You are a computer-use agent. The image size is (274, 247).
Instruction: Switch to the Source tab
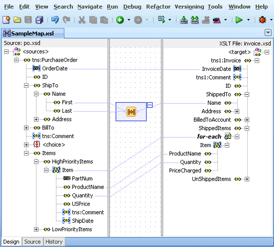point(32,241)
